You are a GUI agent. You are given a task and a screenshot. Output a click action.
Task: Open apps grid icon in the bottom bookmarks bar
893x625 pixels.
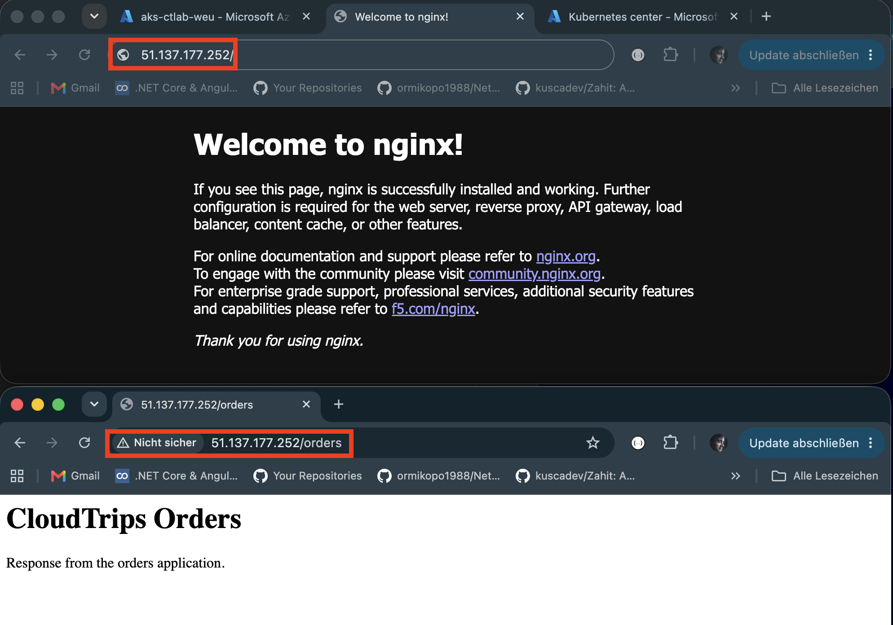tap(17, 476)
